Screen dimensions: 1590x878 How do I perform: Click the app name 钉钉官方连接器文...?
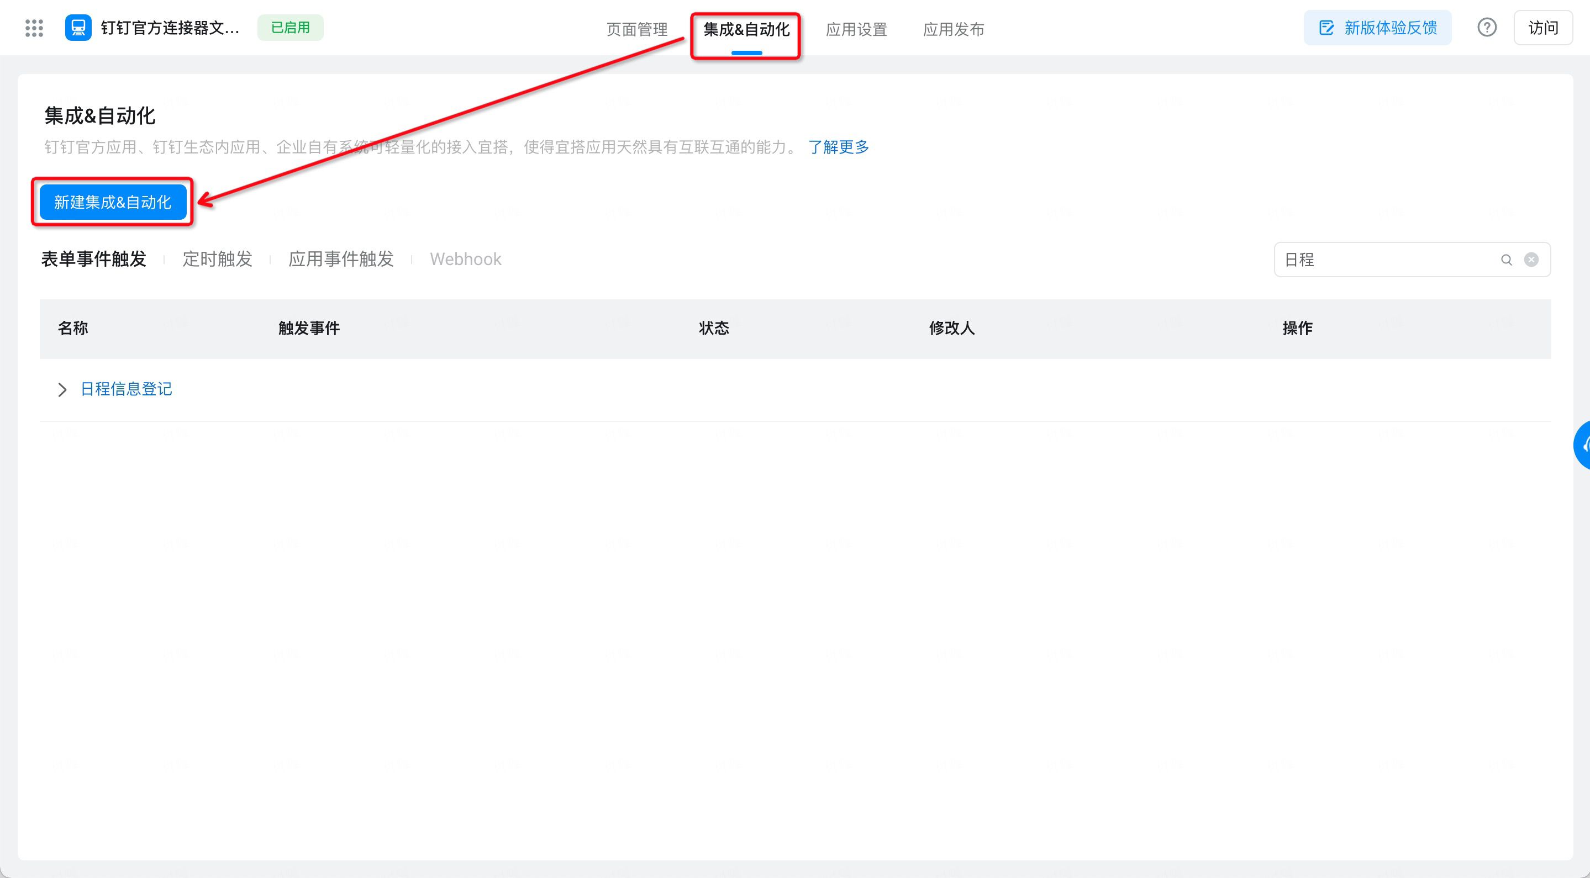coord(170,28)
